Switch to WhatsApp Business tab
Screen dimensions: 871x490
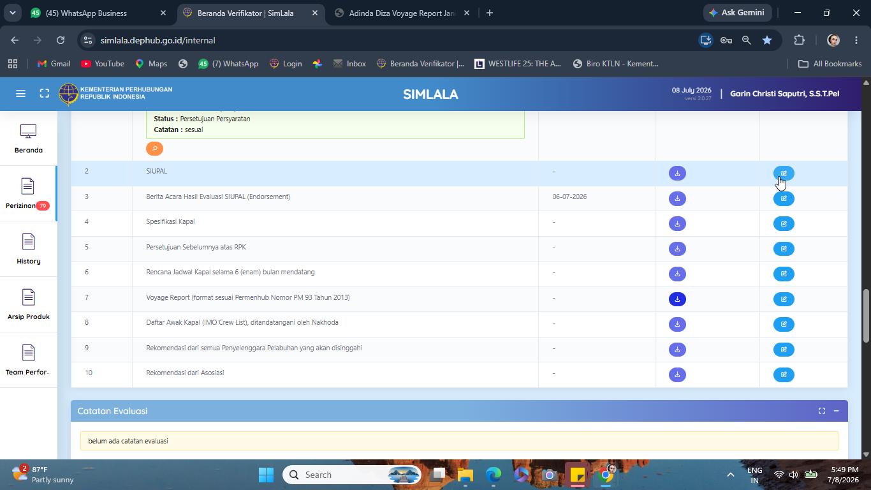[97, 13]
